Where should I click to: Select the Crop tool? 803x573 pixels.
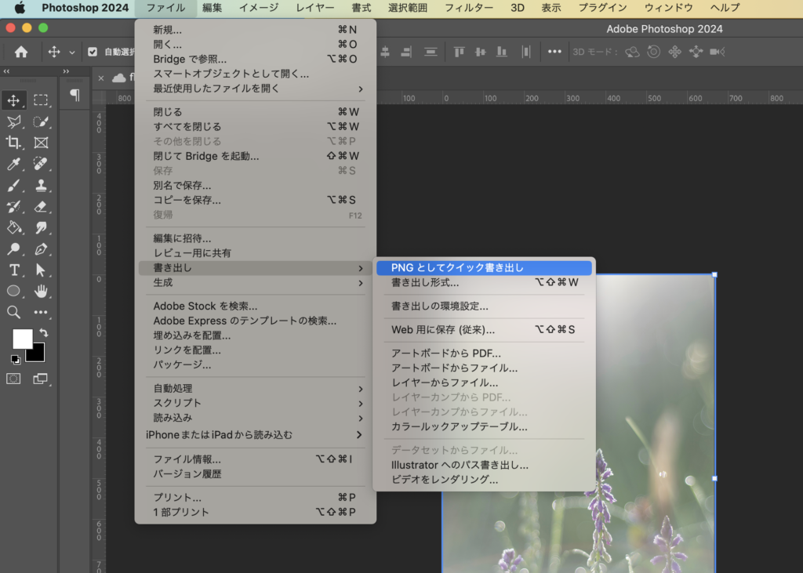pos(13,143)
